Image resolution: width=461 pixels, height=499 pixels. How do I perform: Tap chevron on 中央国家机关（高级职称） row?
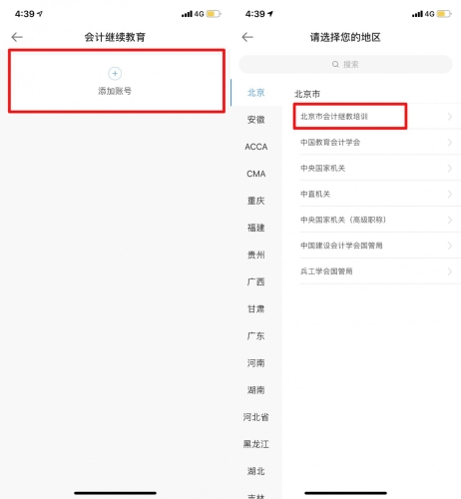pos(450,220)
